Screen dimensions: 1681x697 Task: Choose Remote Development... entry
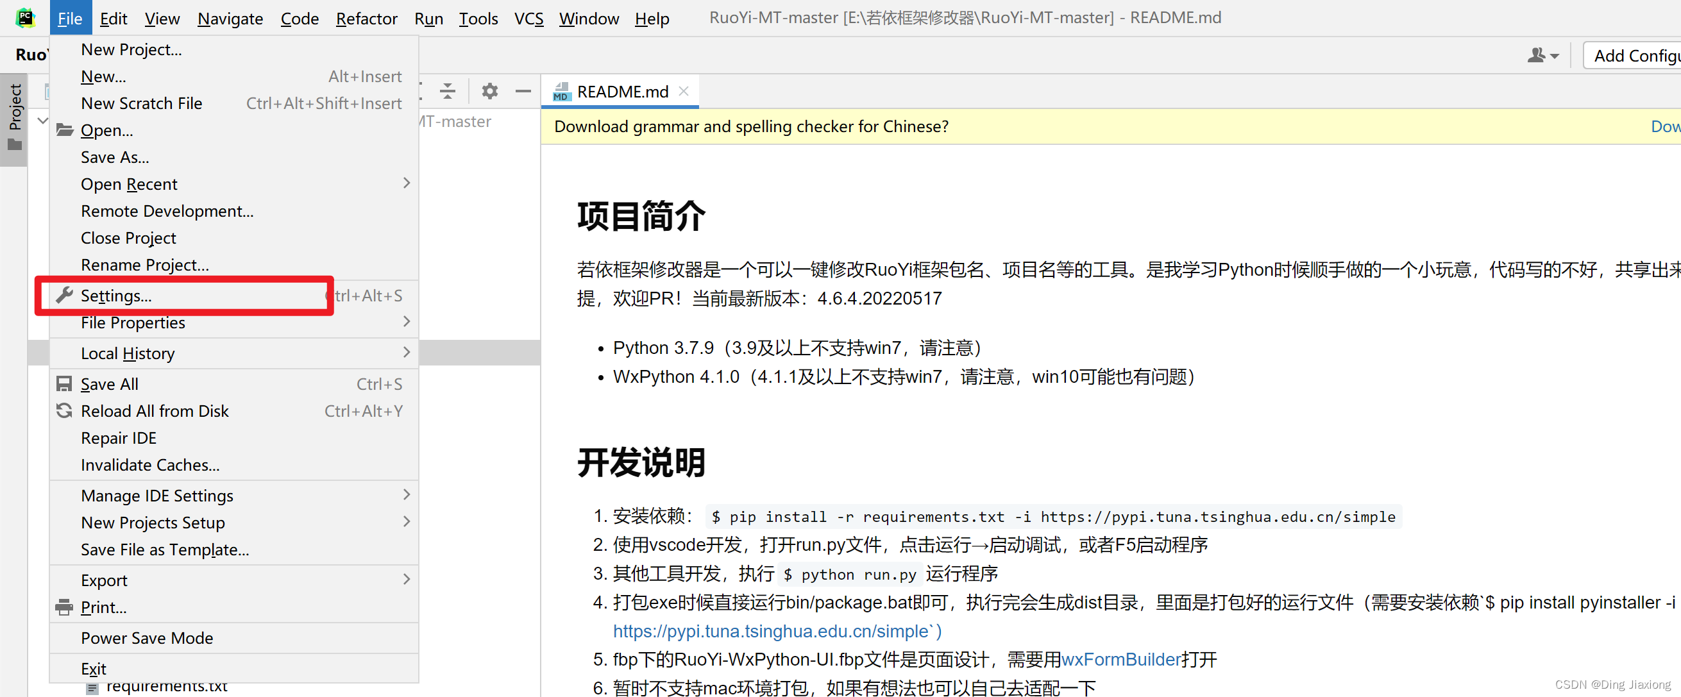[x=233, y=211]
